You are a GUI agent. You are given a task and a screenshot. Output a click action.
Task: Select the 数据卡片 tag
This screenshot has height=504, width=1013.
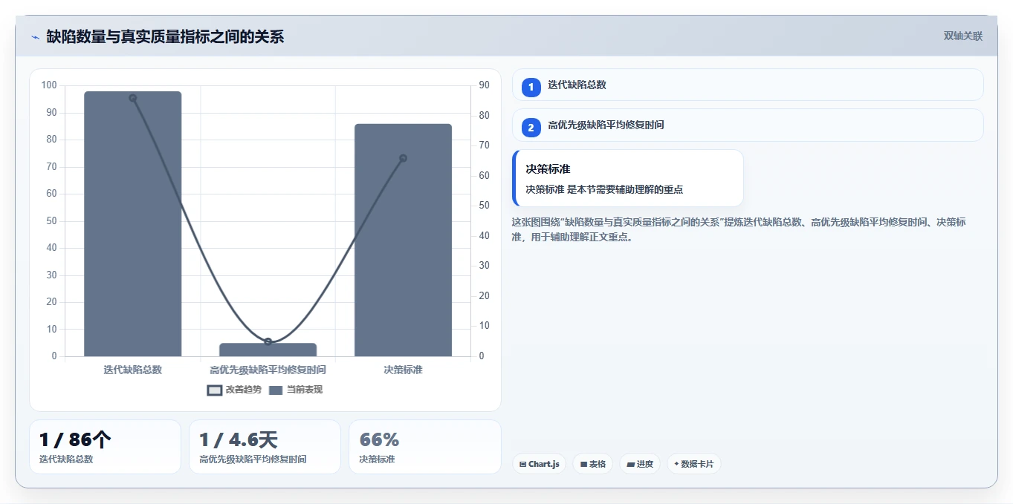pyautogui.click(x=694, y=464)
